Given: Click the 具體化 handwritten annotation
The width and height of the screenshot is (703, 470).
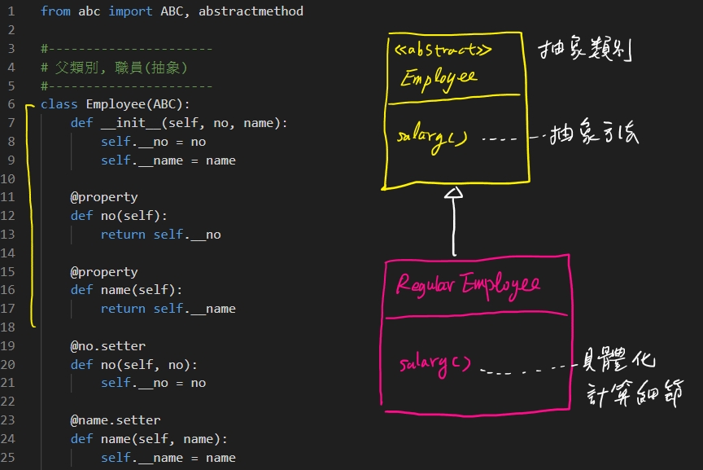Looking at the screenshot, I should pos(620,362).
